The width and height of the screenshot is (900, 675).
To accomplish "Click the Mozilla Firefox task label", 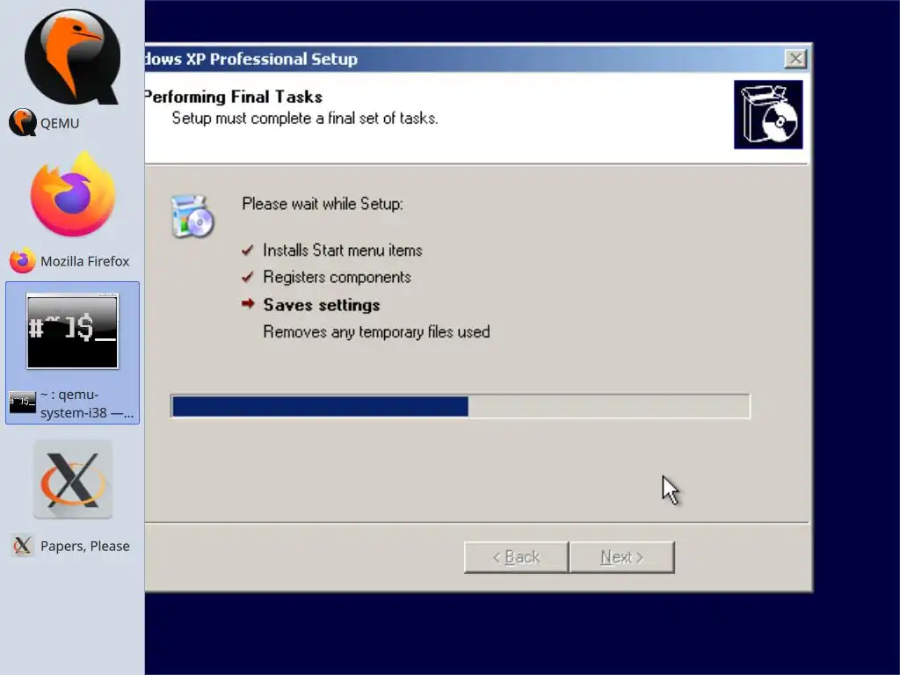I will coord(85,261).
